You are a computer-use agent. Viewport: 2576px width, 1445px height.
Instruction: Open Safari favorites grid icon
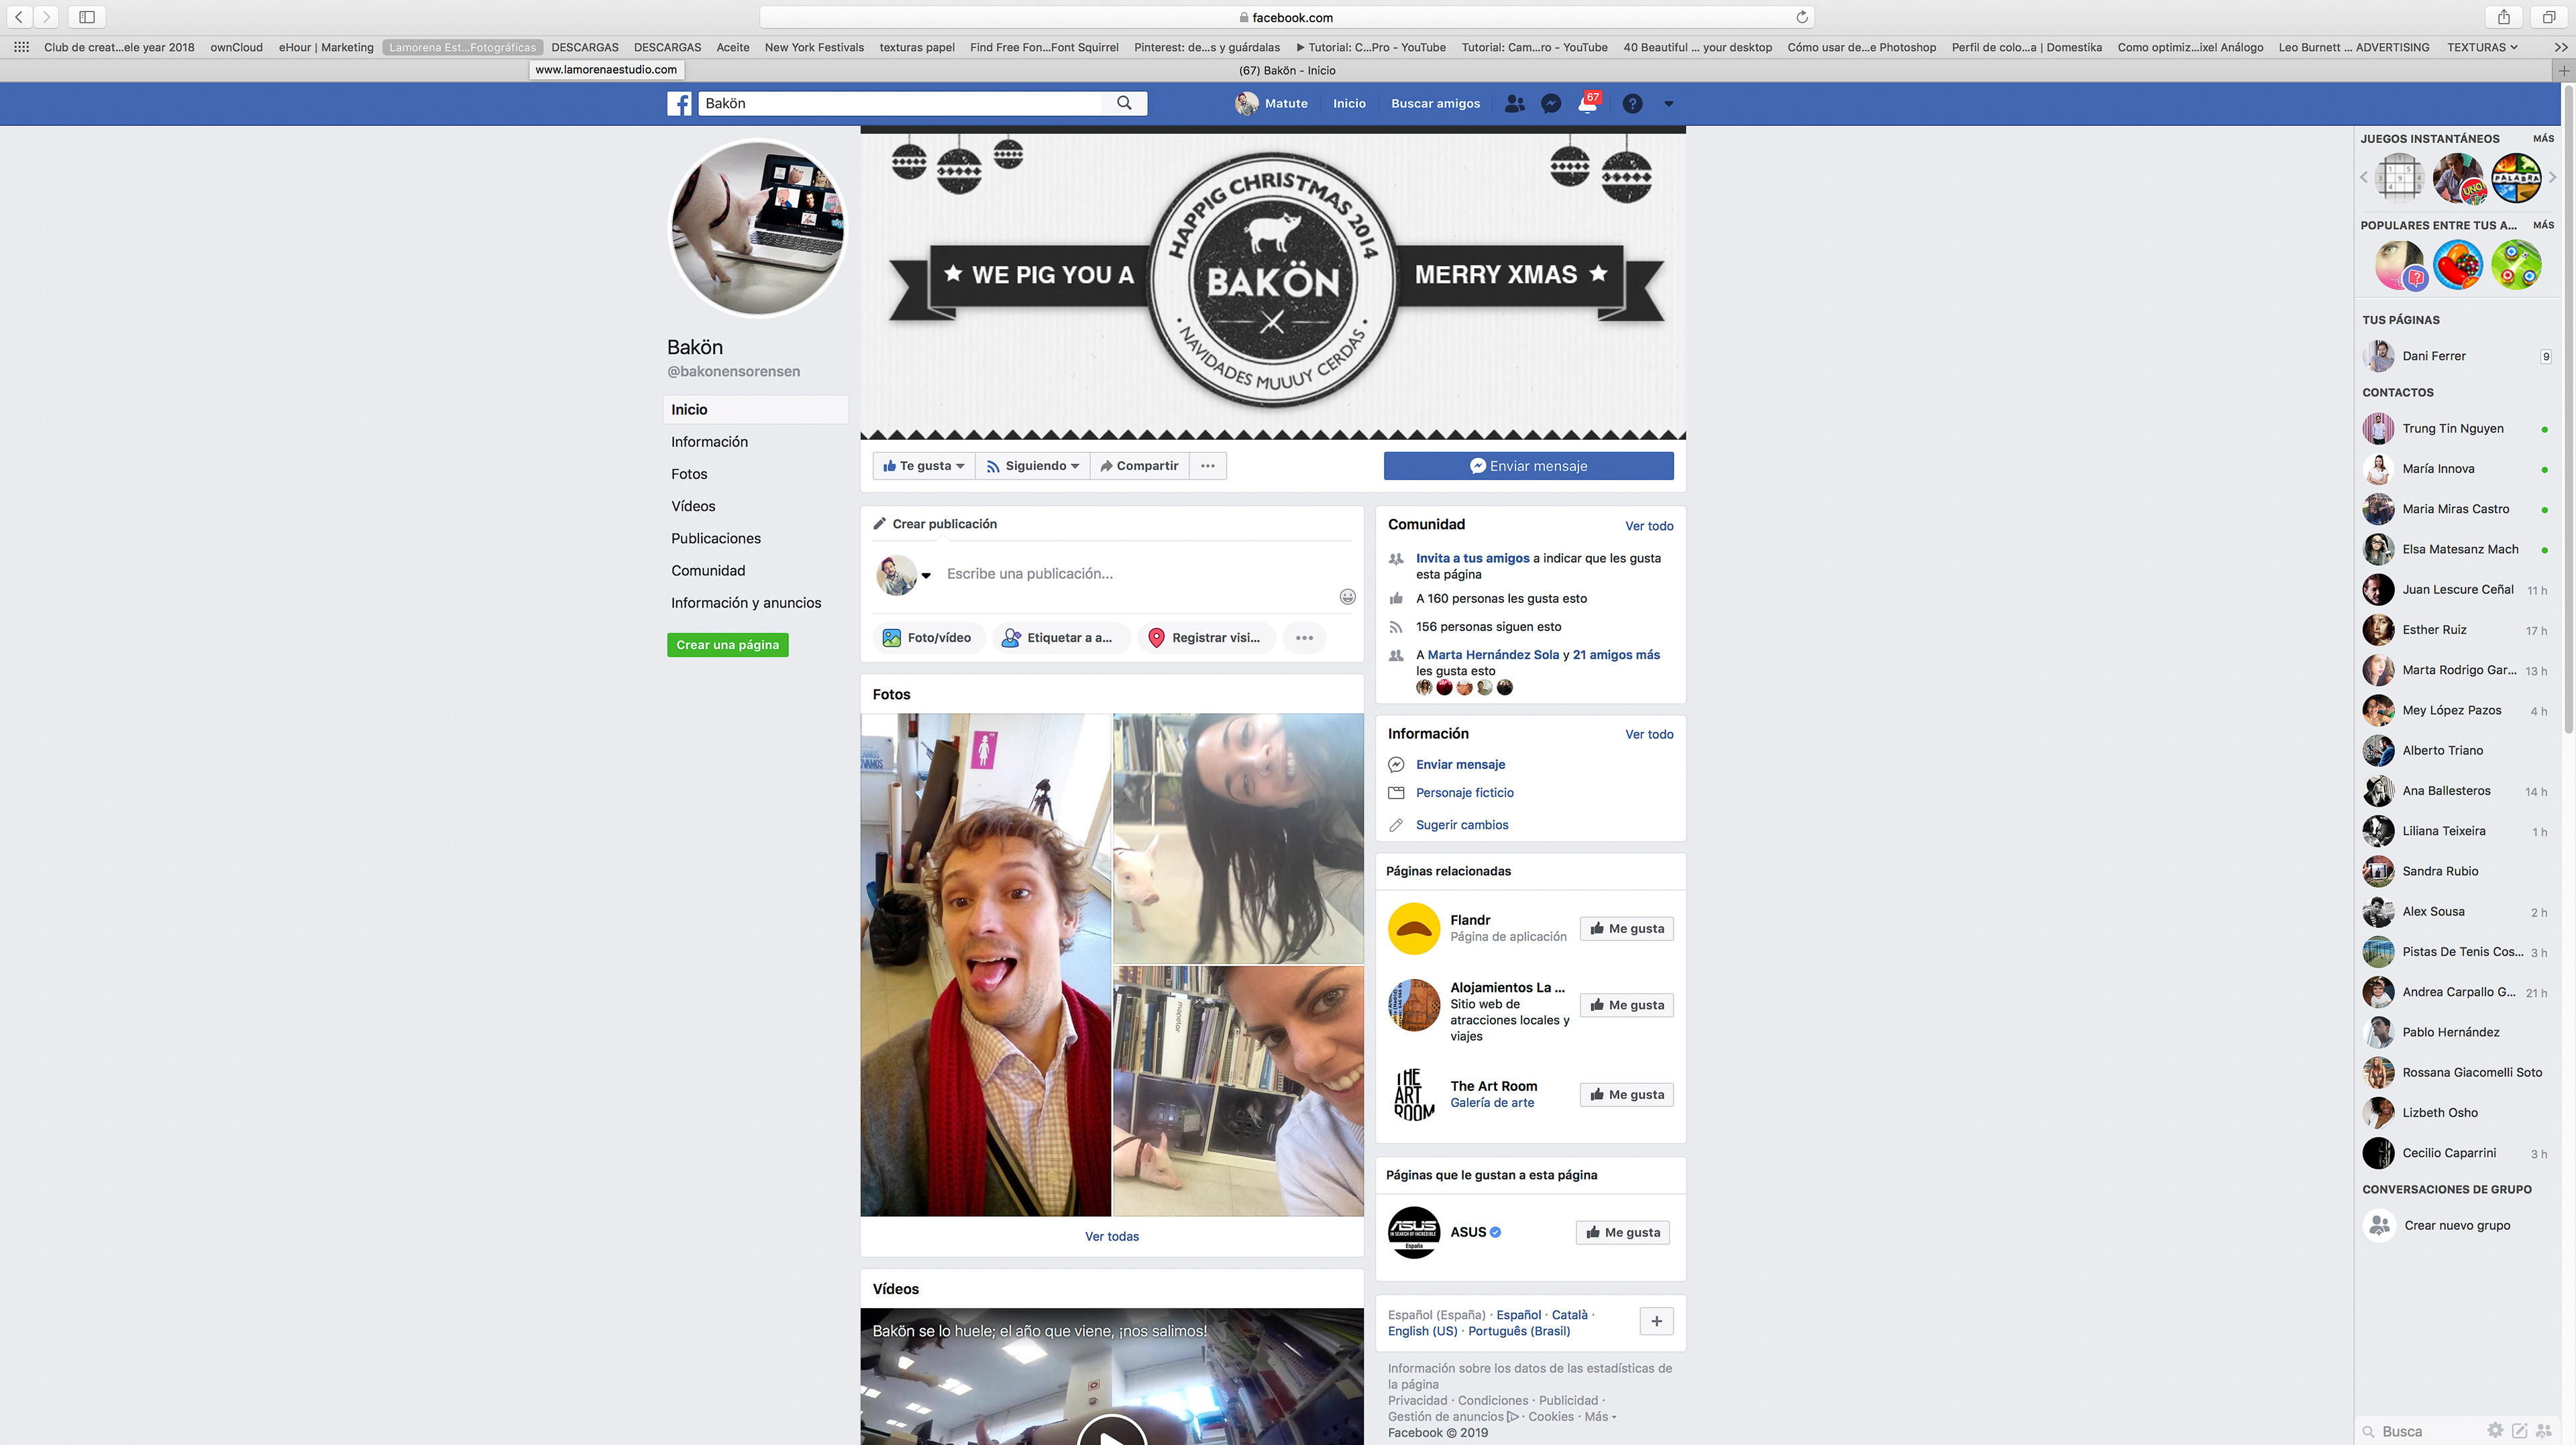[21, 47]
